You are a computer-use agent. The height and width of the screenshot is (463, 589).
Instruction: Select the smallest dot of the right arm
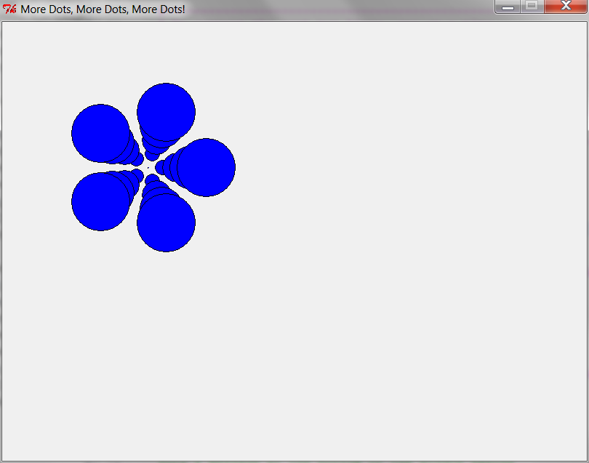coord(160,167)
